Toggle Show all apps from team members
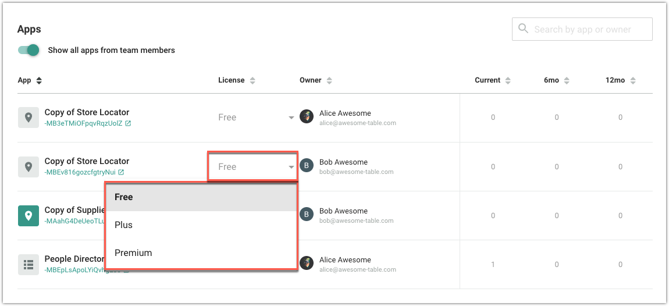 point(29,50)
